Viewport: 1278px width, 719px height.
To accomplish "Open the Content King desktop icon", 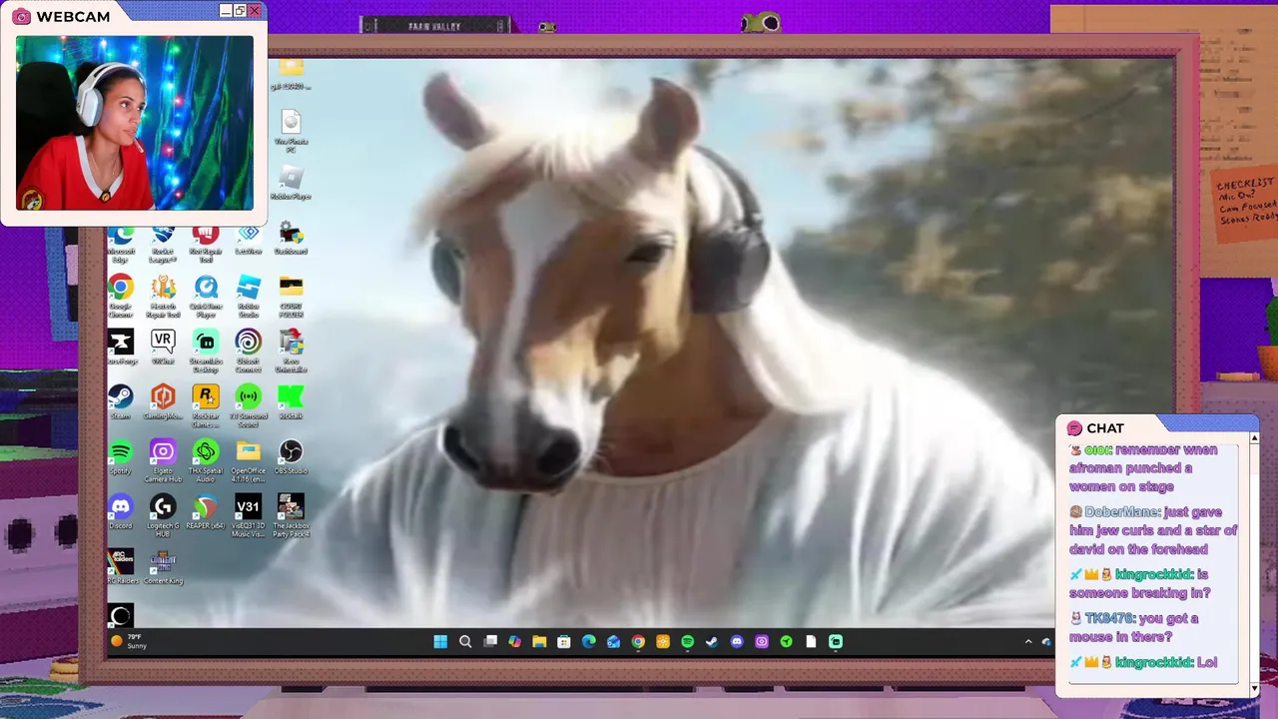I will coord(163,566).
